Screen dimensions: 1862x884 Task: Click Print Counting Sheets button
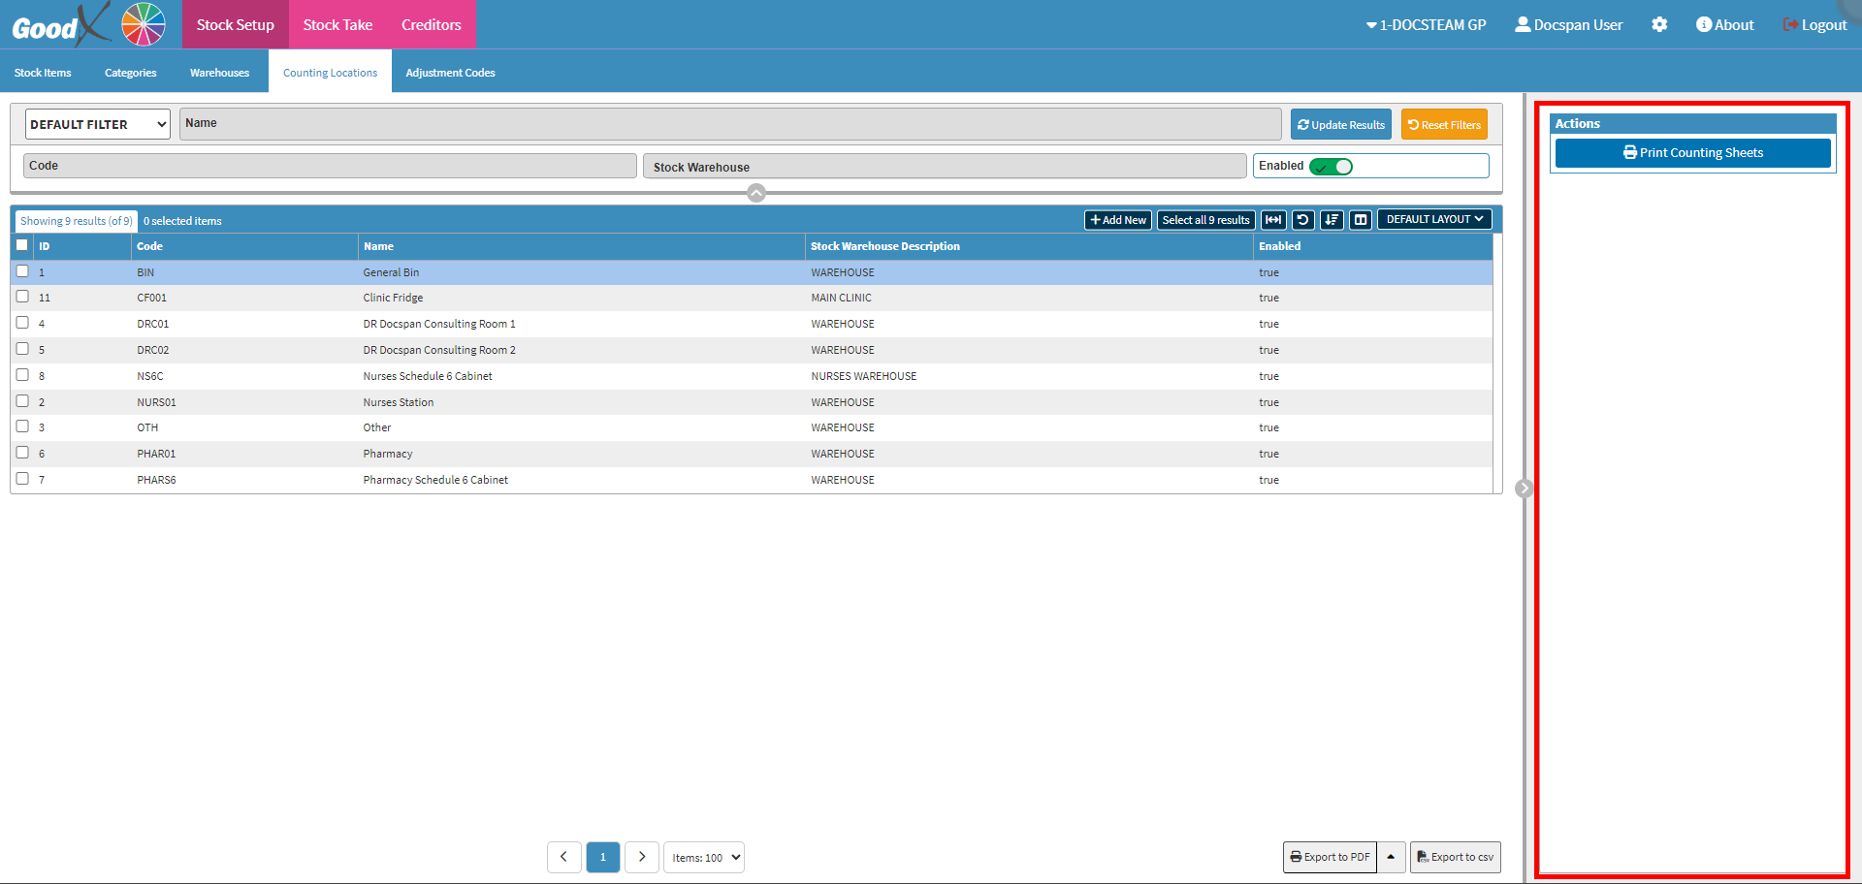coord(1692,153)
